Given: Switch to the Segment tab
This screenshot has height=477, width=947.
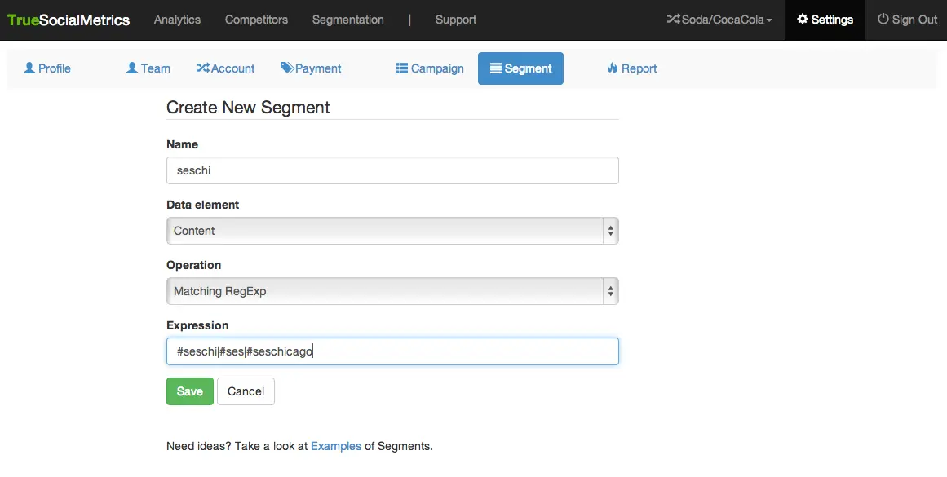Looking at the screenshot, I should [x=520, y=68].
